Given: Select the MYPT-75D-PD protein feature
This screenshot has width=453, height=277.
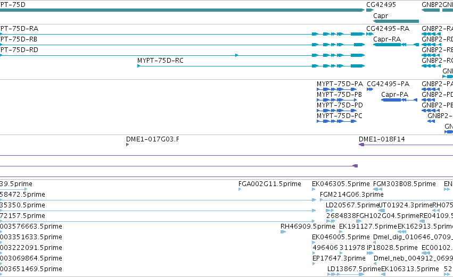Looking at the screenshot, I should coord(336,111).
